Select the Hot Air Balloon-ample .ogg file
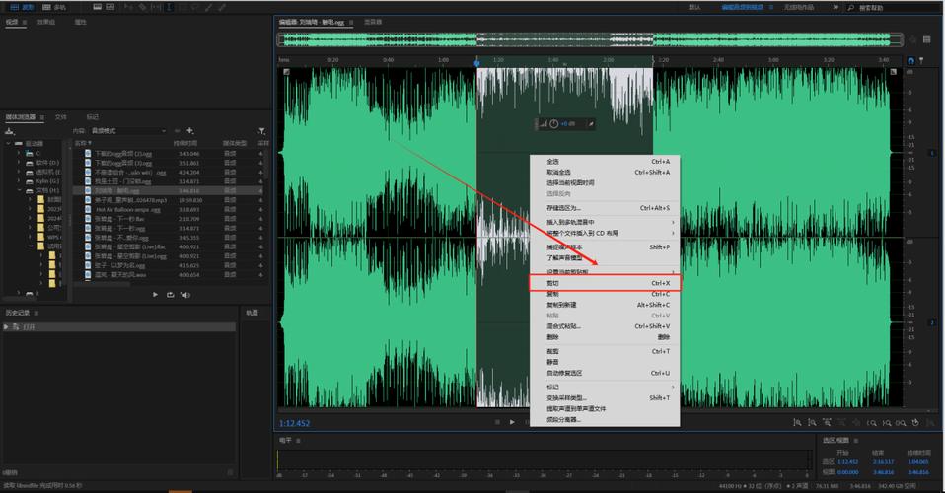Viewport: 945px width, 493px height. (128, 210)
